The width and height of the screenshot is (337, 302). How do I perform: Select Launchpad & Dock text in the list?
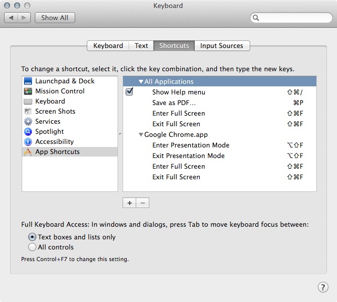[x=65, y=81]
